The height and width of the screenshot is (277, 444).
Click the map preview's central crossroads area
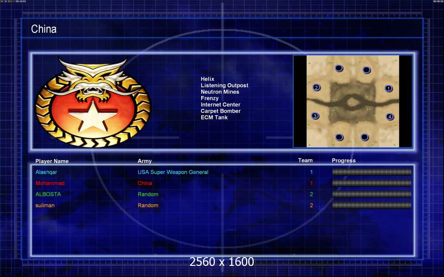[352, 103]
